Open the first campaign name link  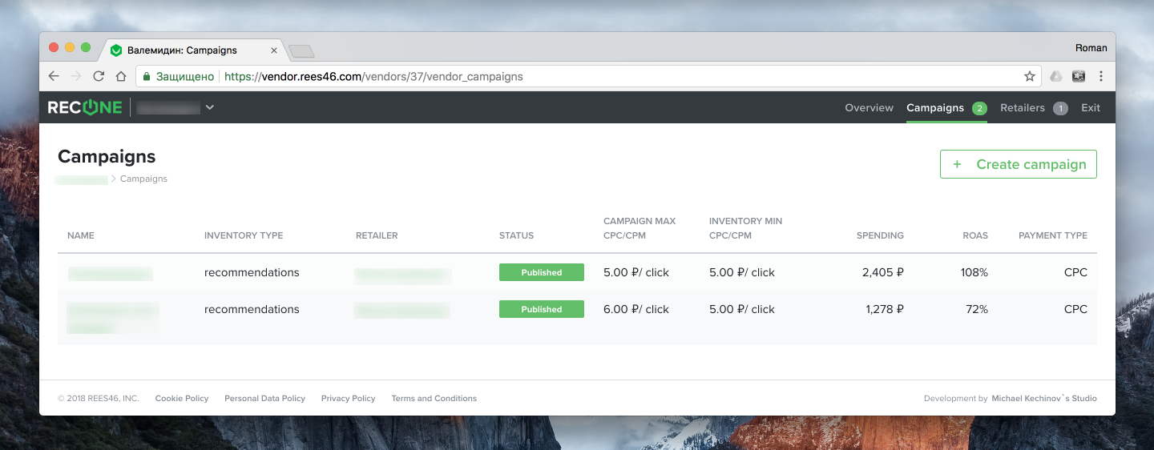pyautogui.click(x=110, y=273)
